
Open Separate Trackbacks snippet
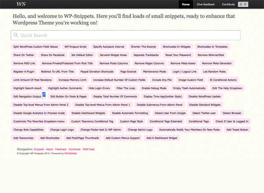[146, 55]
